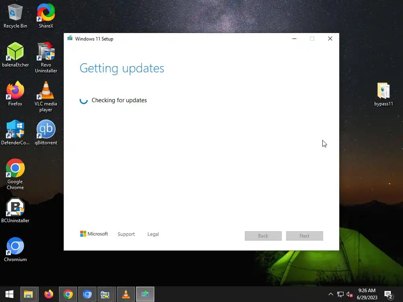Click the Windows 11 Setup title text

click(x=94, y=39)
